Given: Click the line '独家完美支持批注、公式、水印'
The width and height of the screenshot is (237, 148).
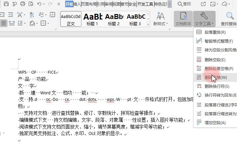Looking at the screenshot, I should 70,133.
